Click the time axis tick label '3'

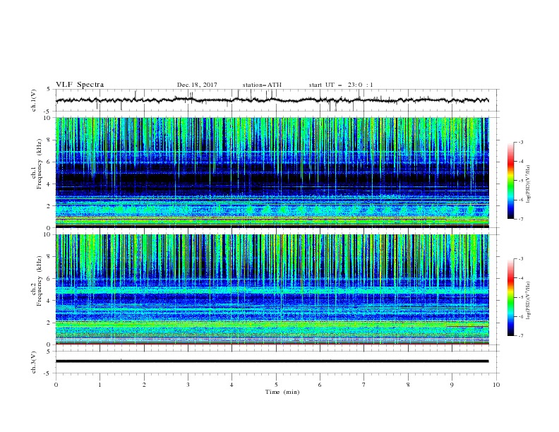tap(188, 385)
